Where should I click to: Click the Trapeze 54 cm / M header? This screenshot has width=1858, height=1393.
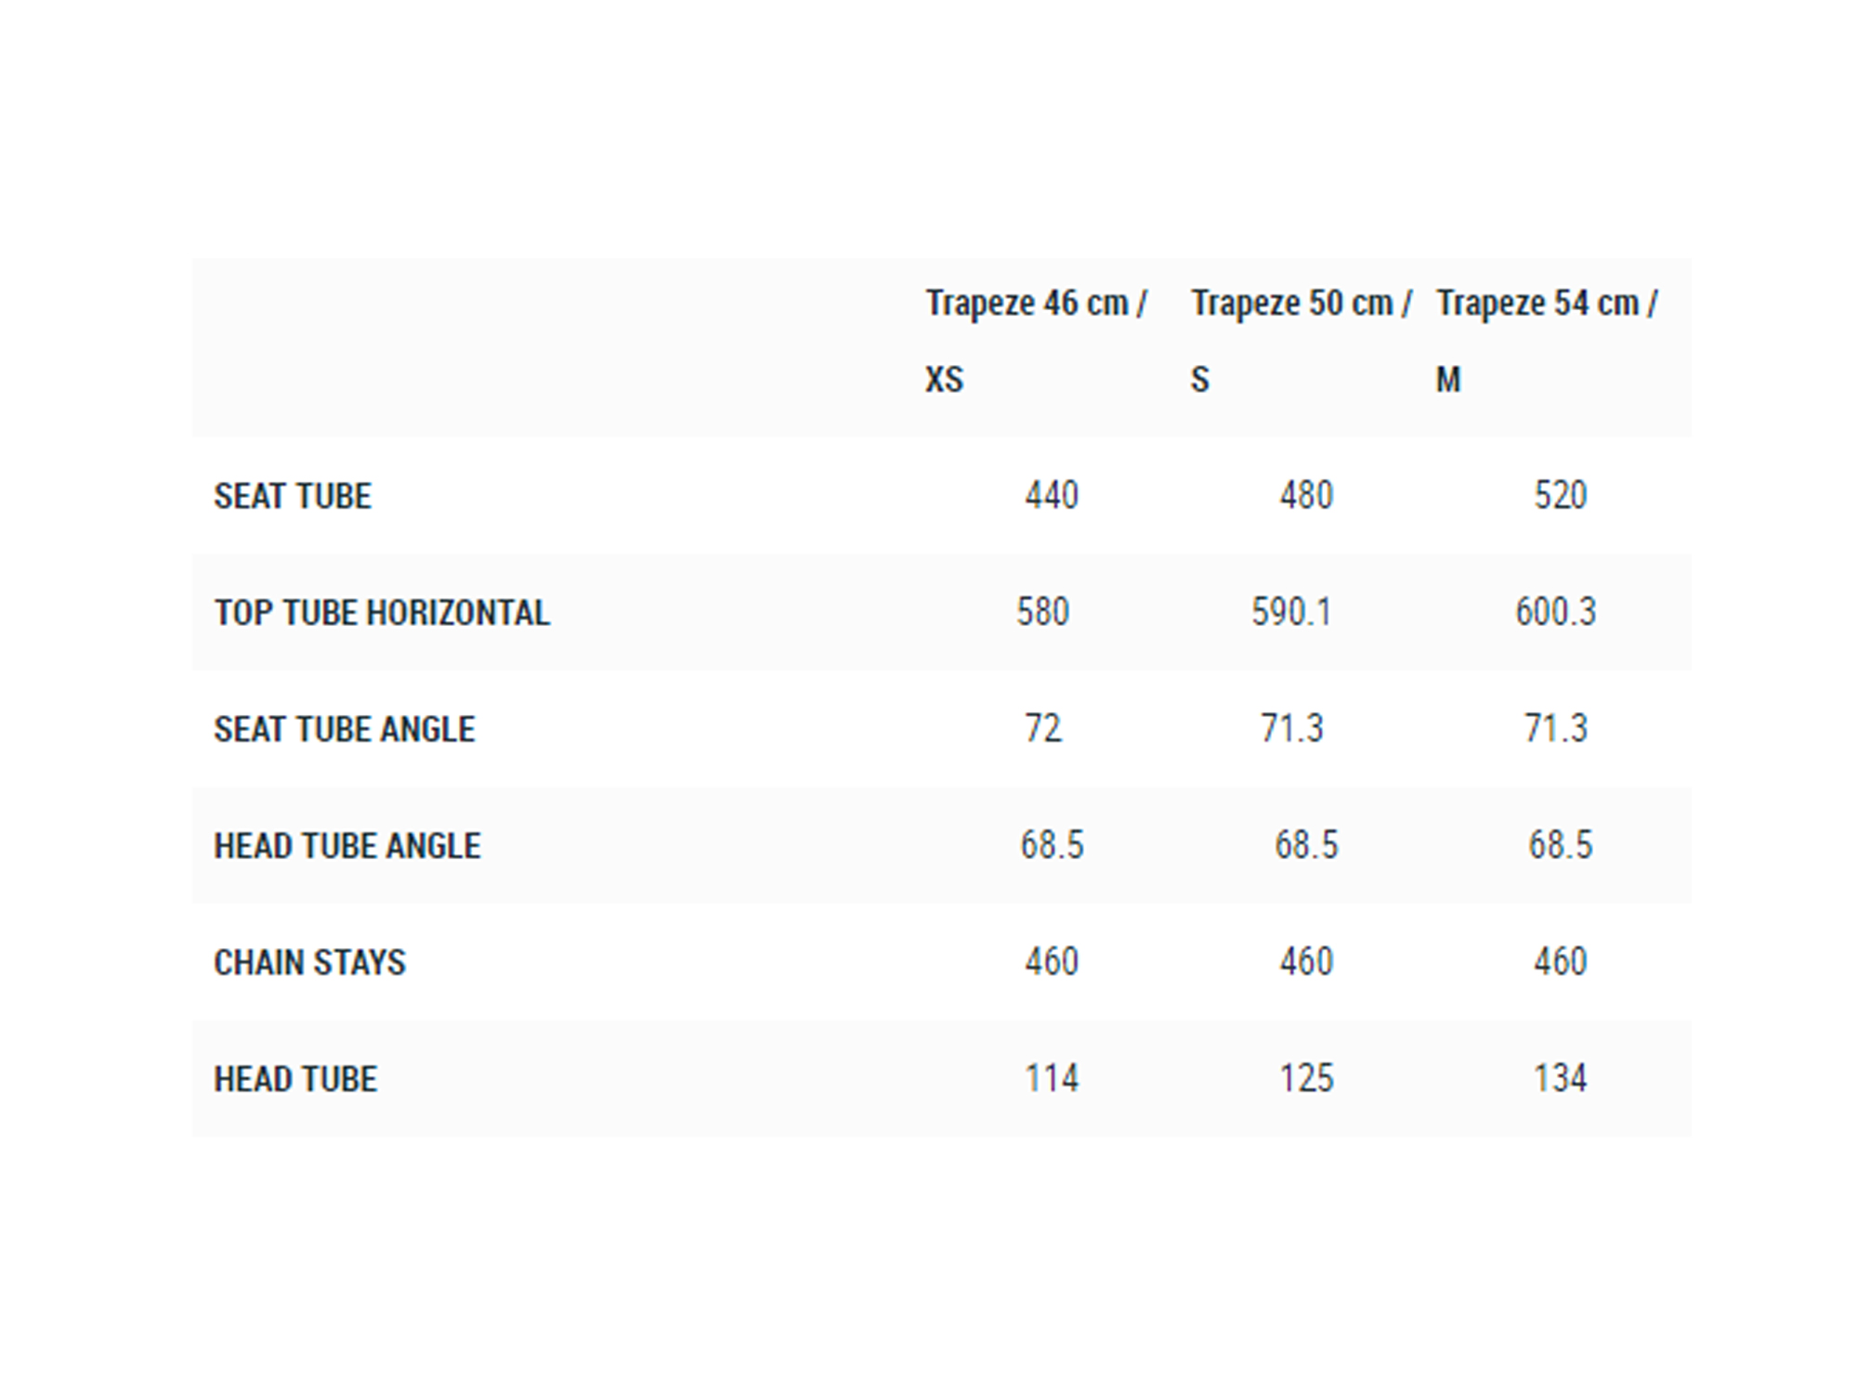pyautogui.click(x=1547, y=341)
